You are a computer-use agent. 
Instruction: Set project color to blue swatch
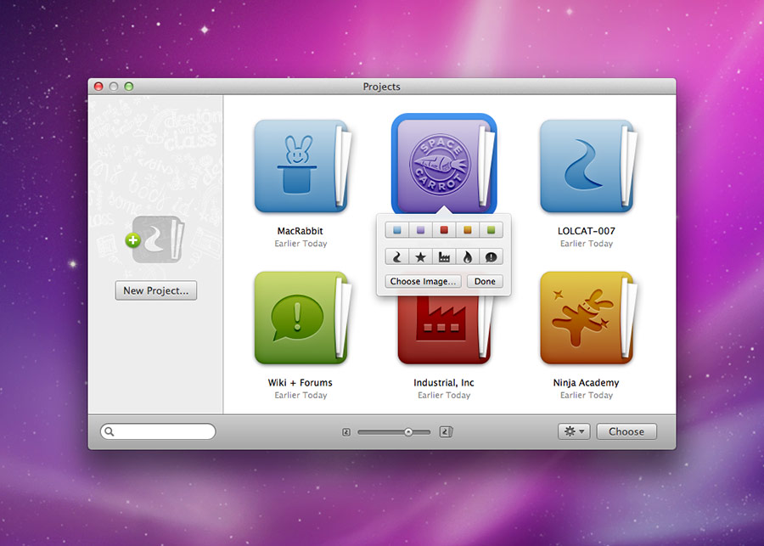click(x=396, y=229)
